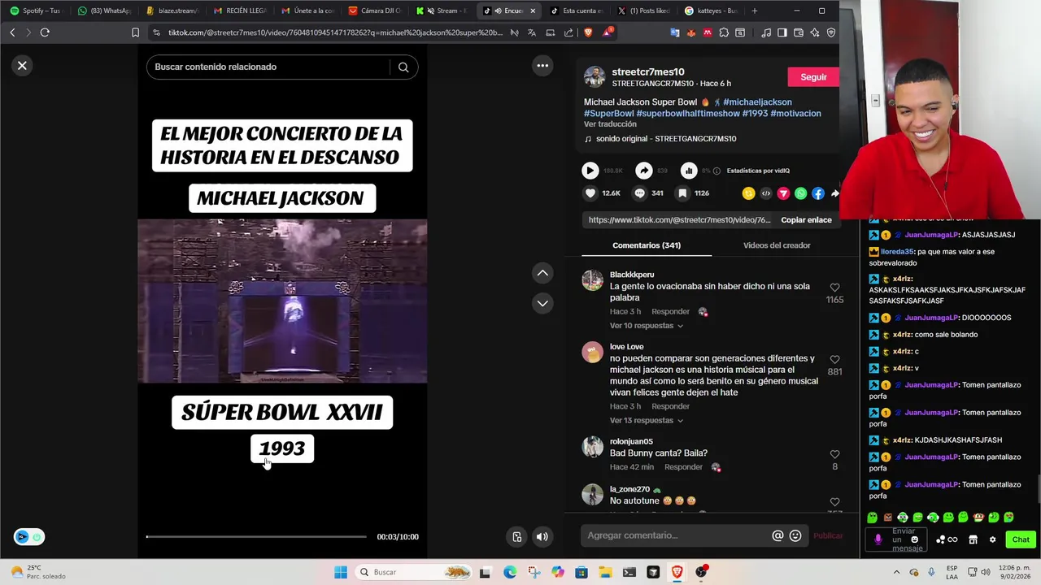
Task: Open the #SuperBowl hashtag link
Action: click(x=608, y=114)
